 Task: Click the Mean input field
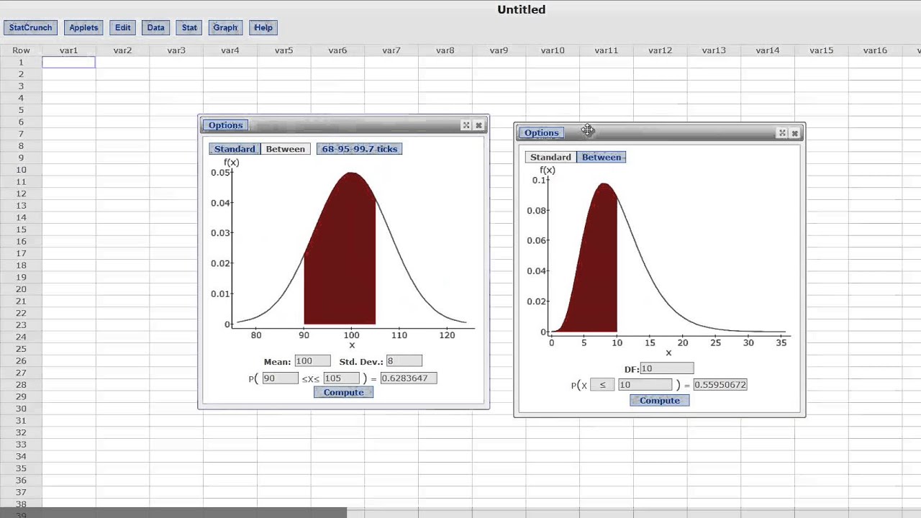(x=312, y=361)
